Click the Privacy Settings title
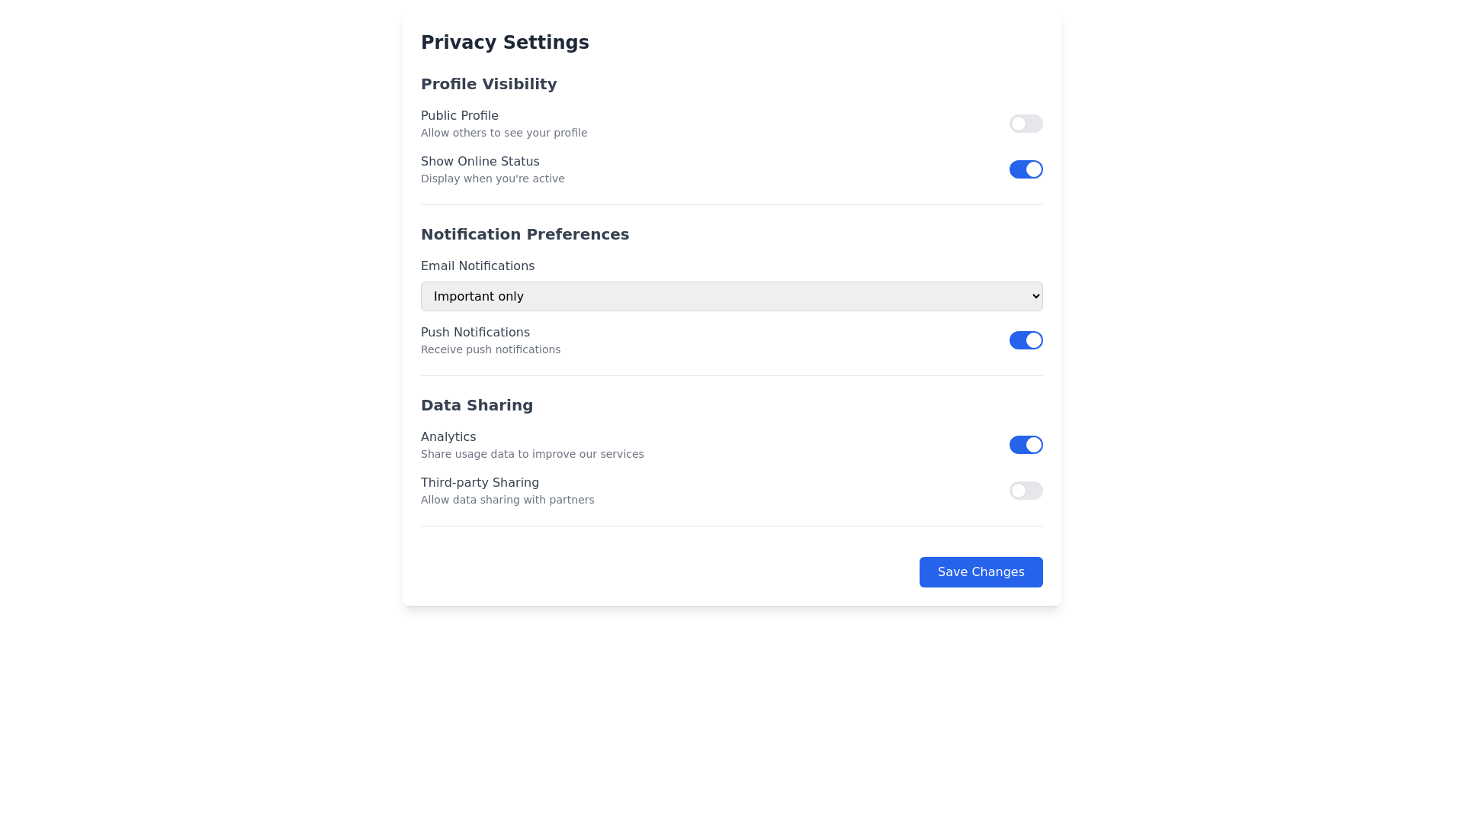The image size is (1464, 824). point(504,42)
